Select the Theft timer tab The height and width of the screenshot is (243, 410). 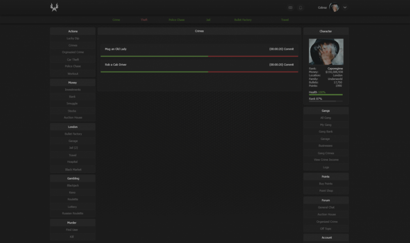(144, 20)
